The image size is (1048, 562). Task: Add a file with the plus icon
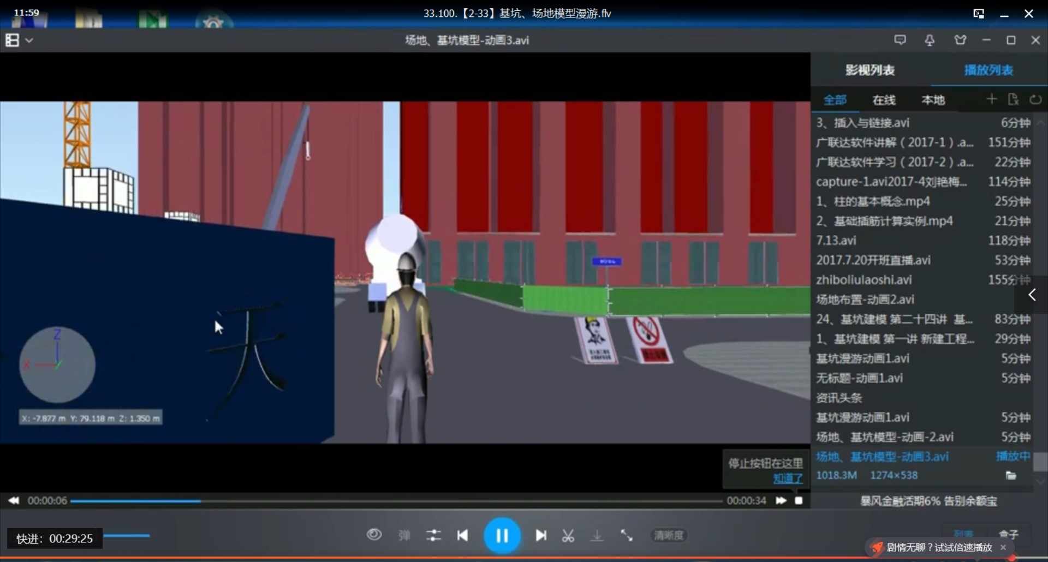tap(991, 99)
